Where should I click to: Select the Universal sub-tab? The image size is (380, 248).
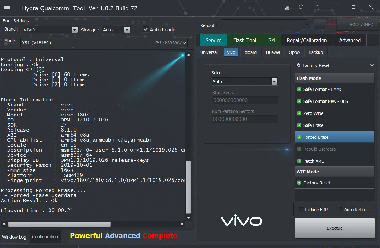pyautogui.click(x=209, y=52)
